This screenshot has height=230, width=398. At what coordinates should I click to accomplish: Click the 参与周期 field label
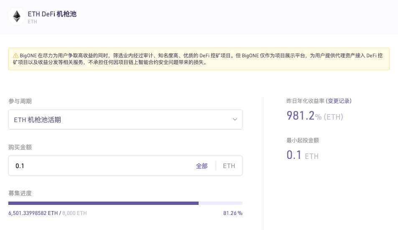(x=20, y=101)
